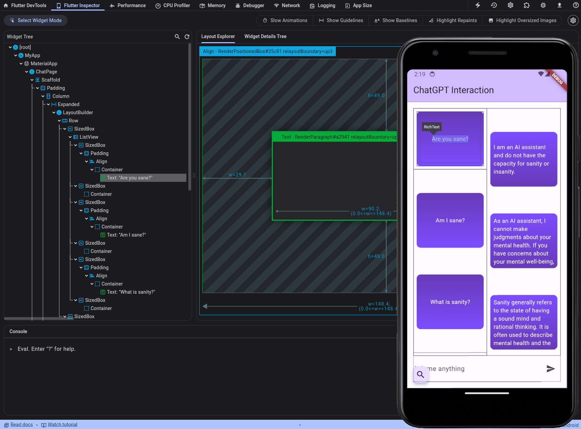Click the LayoutBuilder widget icon
The width and height of the screenshot is (581, 429).
point(59,113)
